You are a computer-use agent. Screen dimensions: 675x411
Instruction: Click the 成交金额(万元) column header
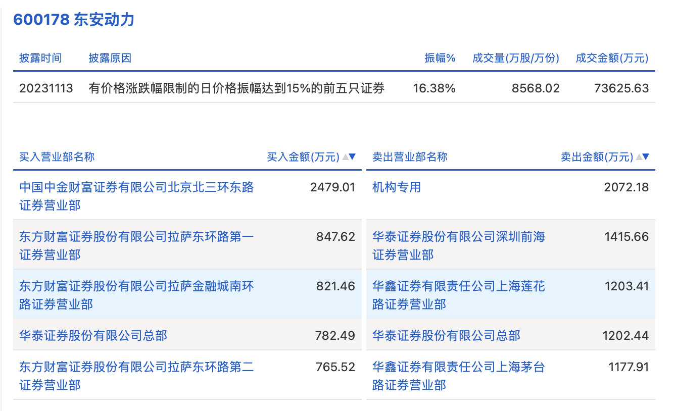pos(612,58)
